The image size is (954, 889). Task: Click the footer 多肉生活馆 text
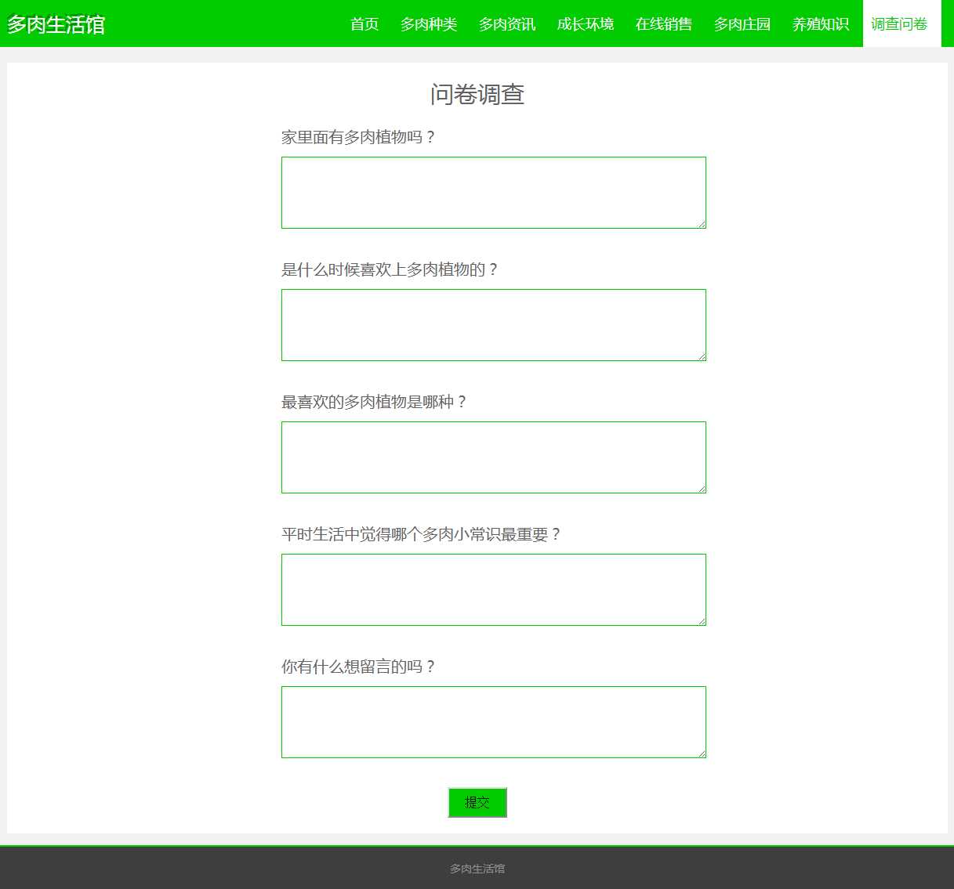(x=477, y=869)
